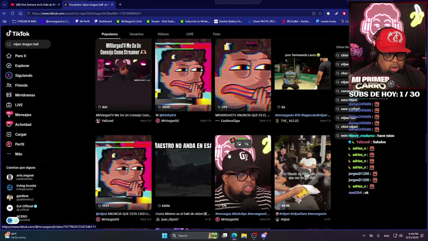Go to Siguiendo in the sidebar

[x=23, y=76]
